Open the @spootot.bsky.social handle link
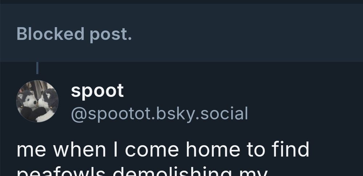The height and width of the screenshot is (176, 363). click(x=159, y=114)
